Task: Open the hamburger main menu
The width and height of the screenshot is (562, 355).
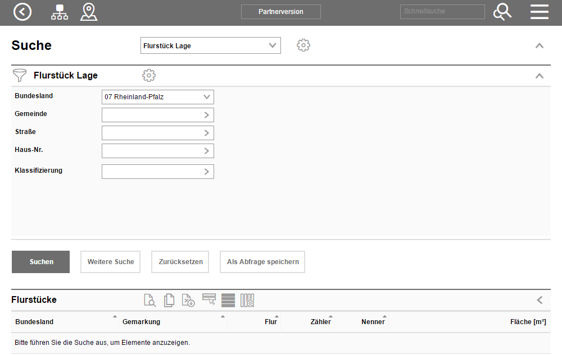Action: tap(539, 12)
